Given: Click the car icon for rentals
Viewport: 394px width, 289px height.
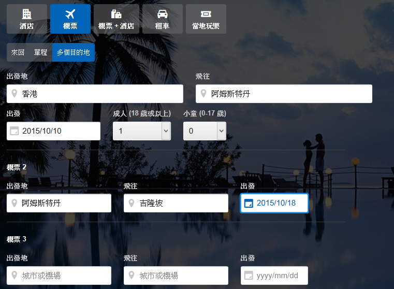Looking at the screenshot, I should [163, 14].
